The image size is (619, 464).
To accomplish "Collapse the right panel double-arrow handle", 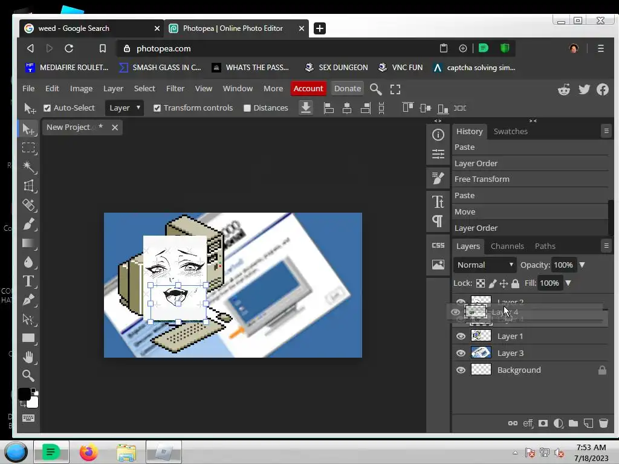I will (x=533, y=121).
